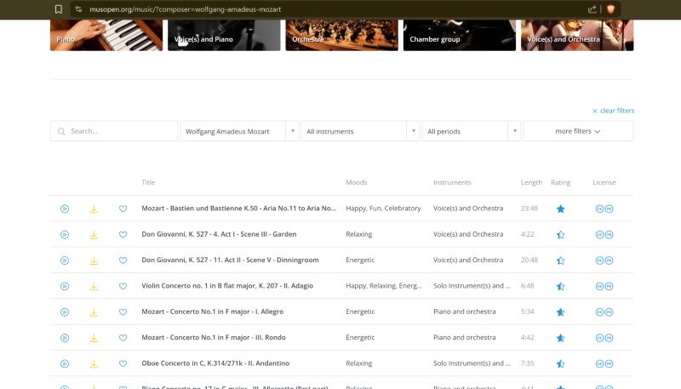Viewport: 681px width, 389px height.
Task: Open Don Giovanni Scene III - Garden title
Action: click(219, 234)
